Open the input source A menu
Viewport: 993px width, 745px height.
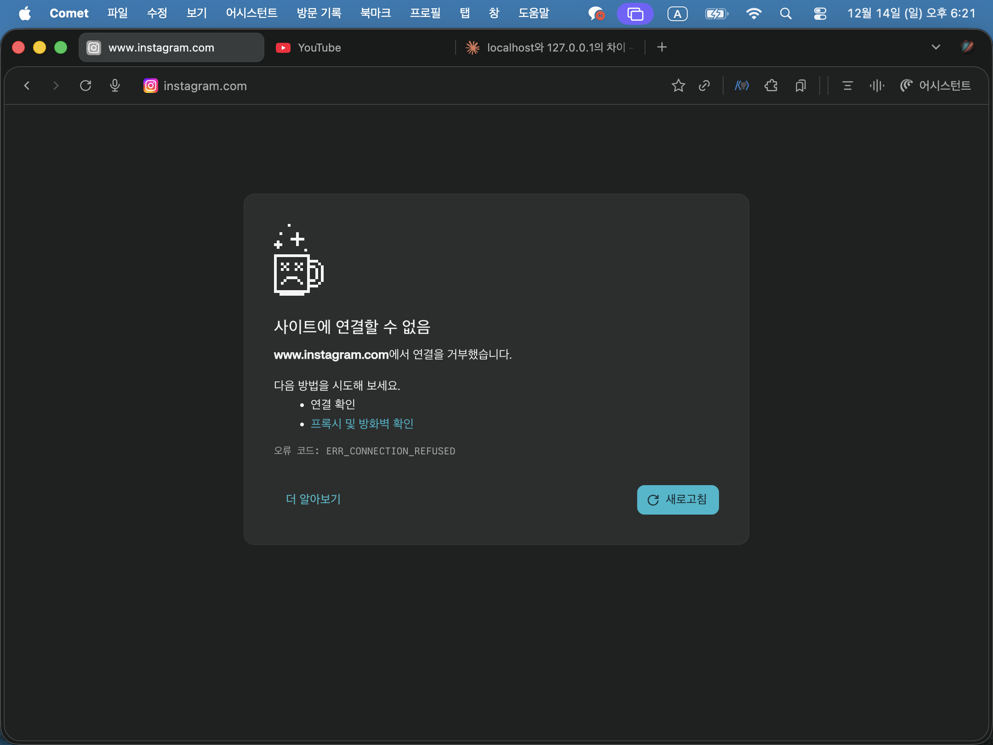coord(678,13)
